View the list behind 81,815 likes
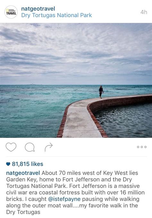The height and width of the screenshot is (218, 152). click(28, 164)
